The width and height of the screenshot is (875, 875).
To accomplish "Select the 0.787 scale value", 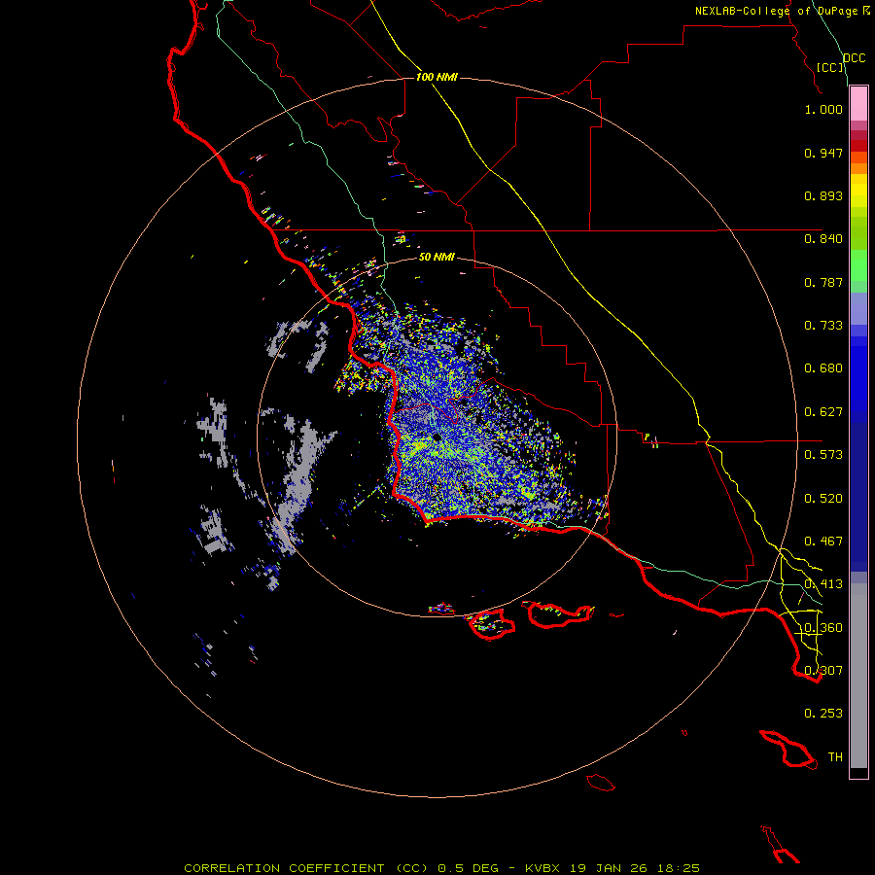I will [x=823, y=282].
